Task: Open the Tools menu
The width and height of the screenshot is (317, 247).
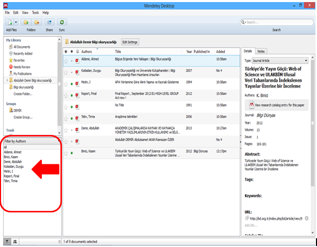Action: (36, 12)
